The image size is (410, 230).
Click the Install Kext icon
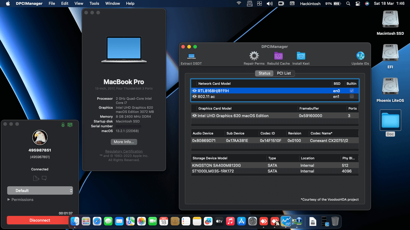301,56
